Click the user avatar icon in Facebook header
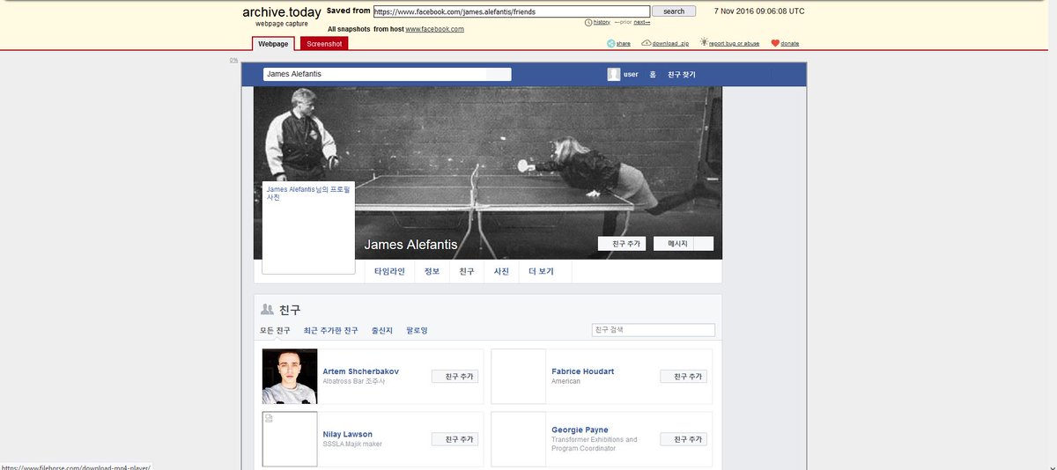The width and height of the screenshot is (1057, 470). (x=614, y=75)
